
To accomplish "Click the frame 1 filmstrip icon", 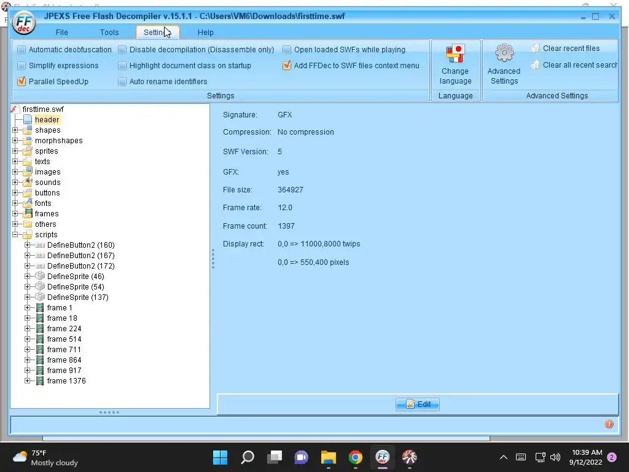I will (40, 307).
